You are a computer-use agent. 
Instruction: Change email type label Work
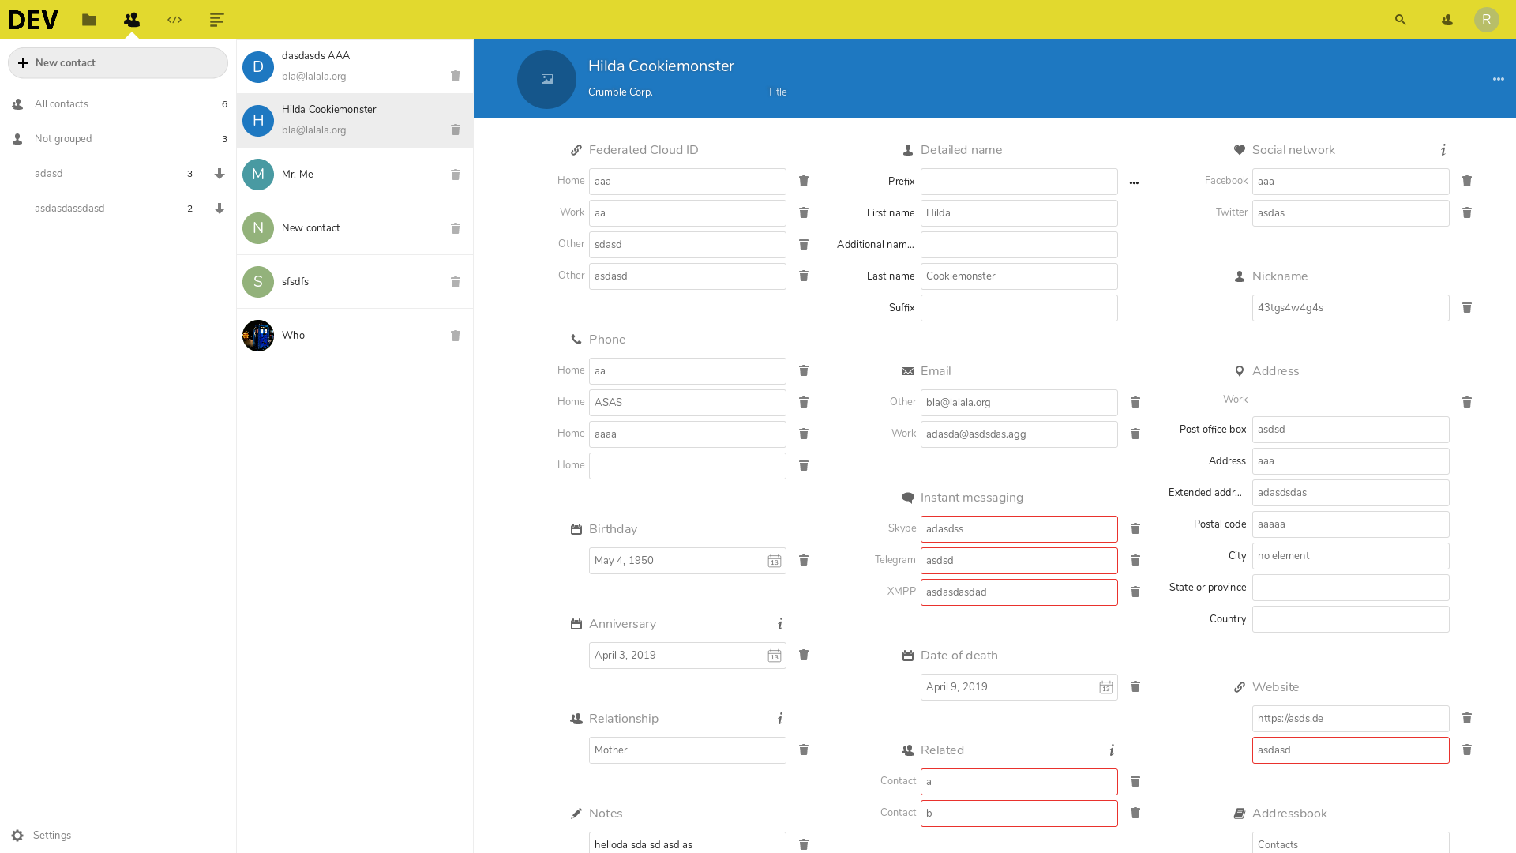[903, 434]
